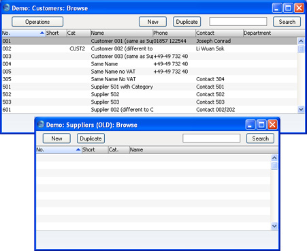Screen dimensions: 307x251
Task: Click Duplicate button in Customers window
Action: coord(187,22)
